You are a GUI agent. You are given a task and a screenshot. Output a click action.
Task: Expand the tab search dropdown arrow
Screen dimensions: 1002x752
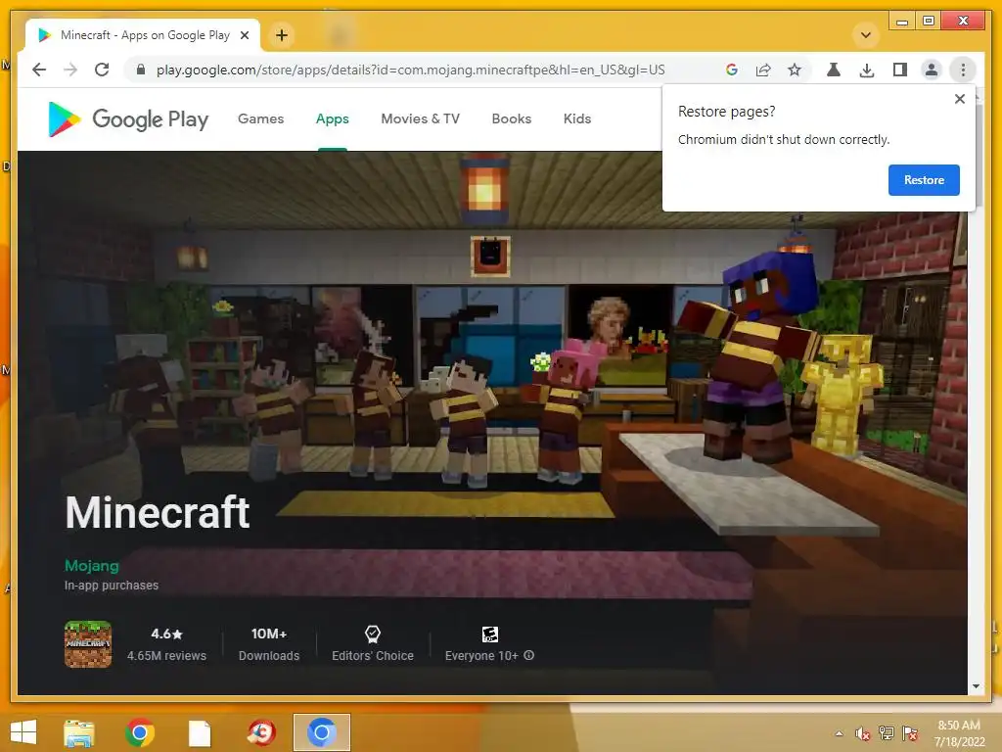866,35
